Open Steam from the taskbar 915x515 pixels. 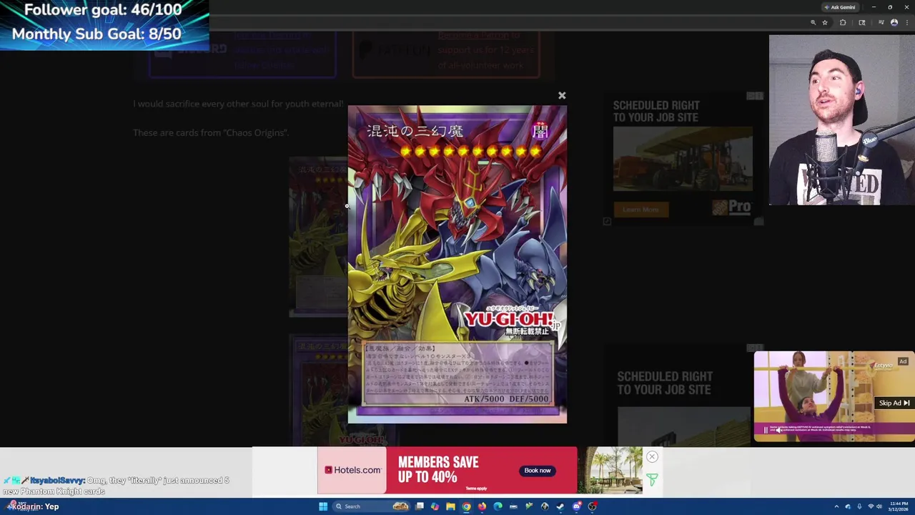pyautogui.click(x=560, y=506)
